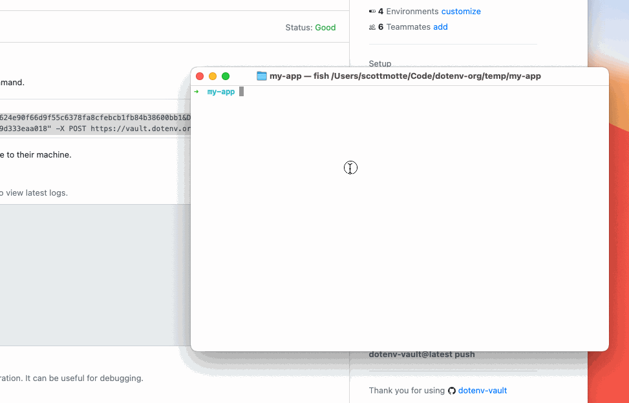Image resolution: width=629 pixels, height=403 pixels.
Task: Open the dotenv-vault link in the footer
Action: pos(482,391)
